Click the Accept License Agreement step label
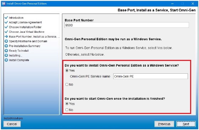 coord(25,22)
